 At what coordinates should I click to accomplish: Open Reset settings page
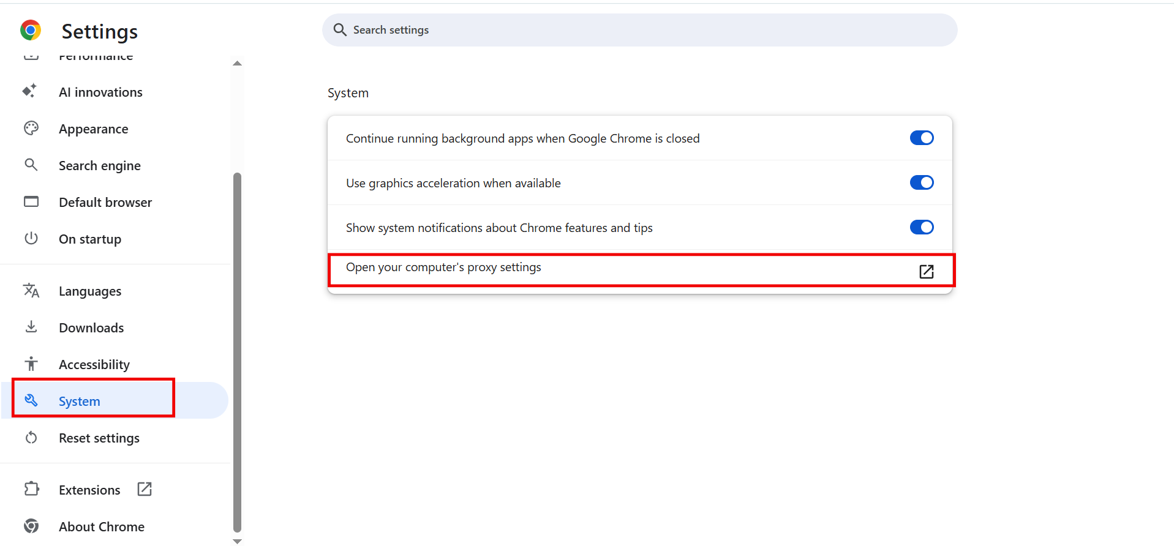tap(99, 438)
